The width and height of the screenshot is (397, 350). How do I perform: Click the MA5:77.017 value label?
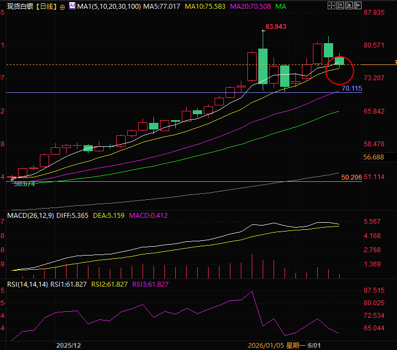click(162, 7)
